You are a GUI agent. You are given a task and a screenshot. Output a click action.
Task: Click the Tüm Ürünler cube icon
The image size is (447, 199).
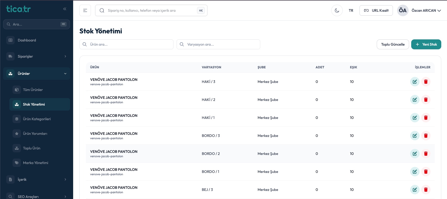(x=17, y=90)
